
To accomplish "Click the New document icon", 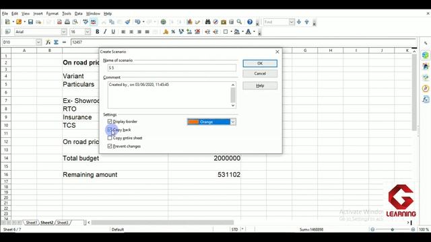I will pyautogui.click(x=7, y=22).
